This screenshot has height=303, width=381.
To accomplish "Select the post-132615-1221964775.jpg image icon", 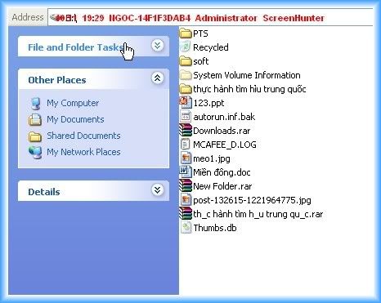I will tap(186, 200).
